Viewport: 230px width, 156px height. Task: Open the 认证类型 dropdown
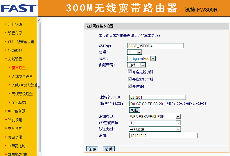(x=154, y=129)
